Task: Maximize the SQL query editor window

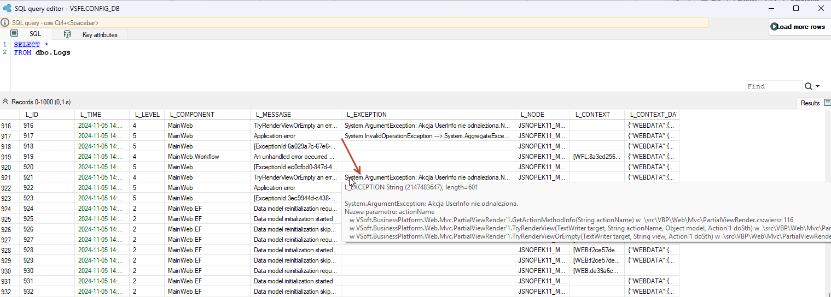Action: [796, 8]
